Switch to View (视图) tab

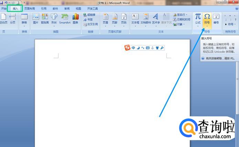(79, 9)
